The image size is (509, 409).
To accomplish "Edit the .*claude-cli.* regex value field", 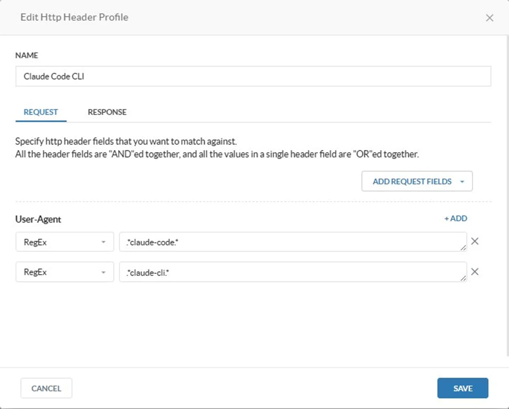I will [293, 272].
